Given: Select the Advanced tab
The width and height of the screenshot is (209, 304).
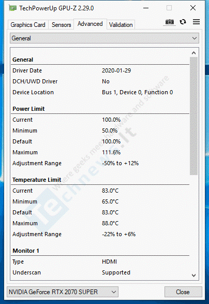Looking at the screenshot, I should (90, 24).
